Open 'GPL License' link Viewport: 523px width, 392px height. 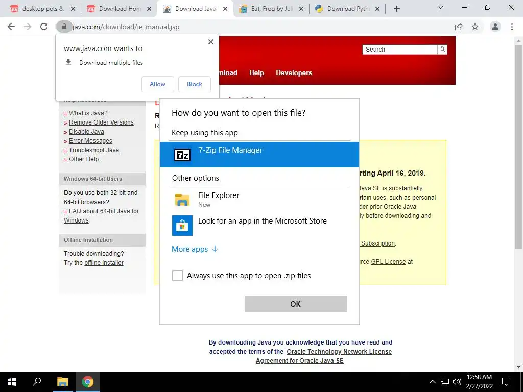pos(388,262)
